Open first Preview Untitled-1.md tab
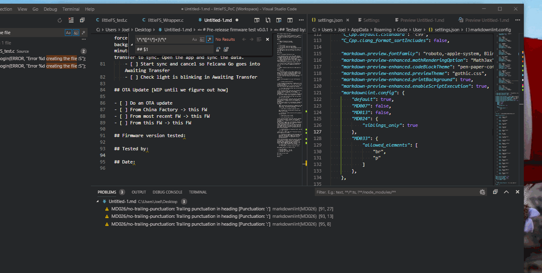The height and width of the screenshot is (273, 542). [x=419, y=20]
